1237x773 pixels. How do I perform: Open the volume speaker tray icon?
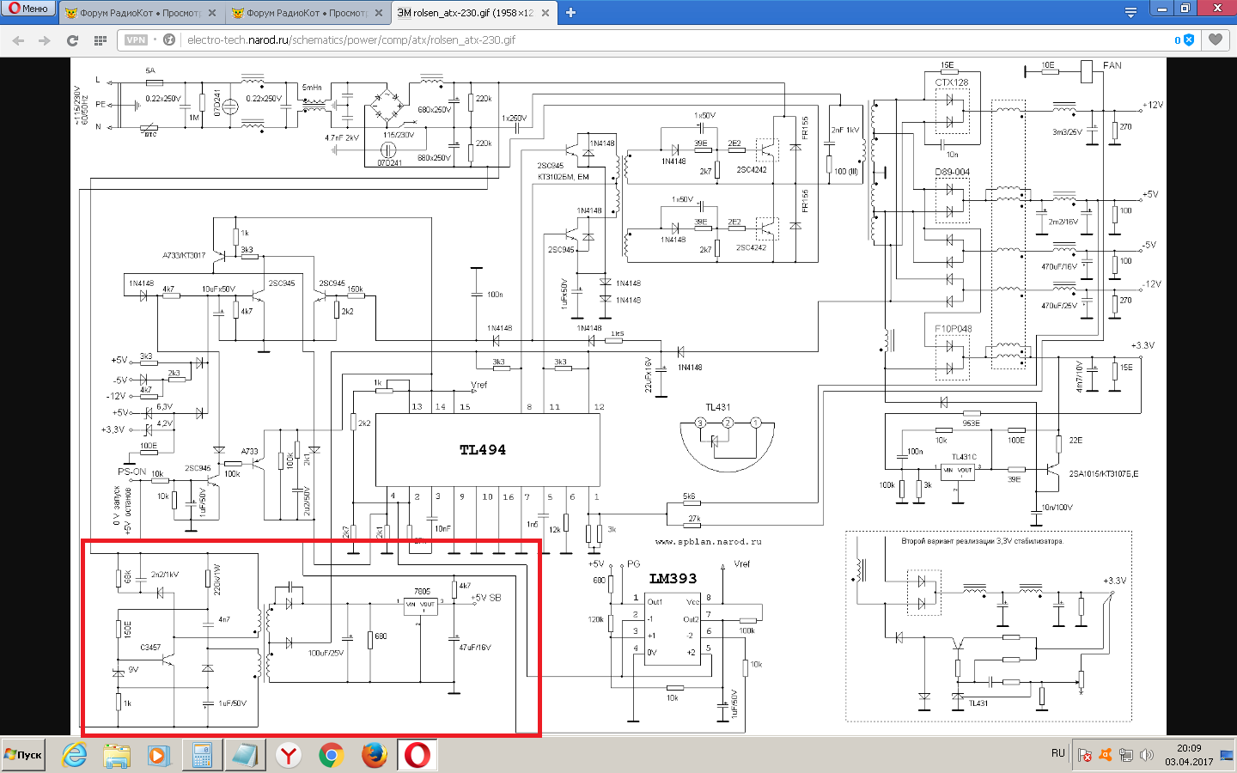pyautogui.click(x=1146, y=755)
